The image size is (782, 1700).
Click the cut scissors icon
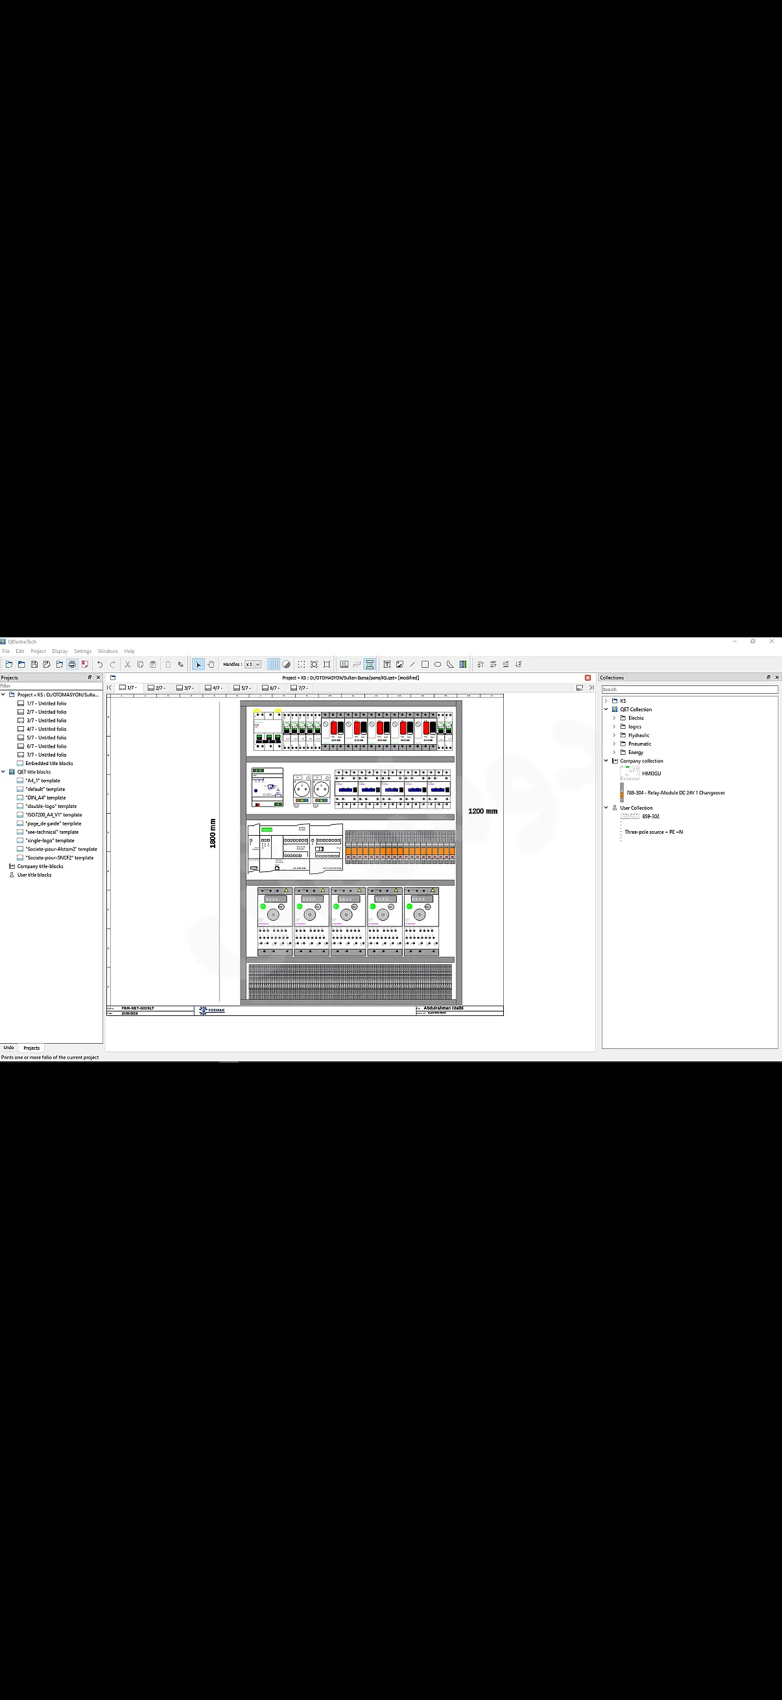tap(128, 665)
